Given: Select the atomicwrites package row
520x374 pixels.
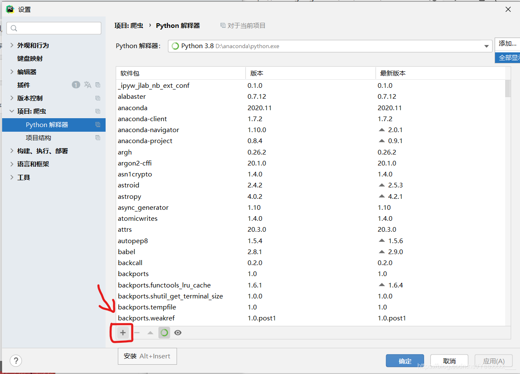Looking at the screenshot, I should (x=310, y=218).
